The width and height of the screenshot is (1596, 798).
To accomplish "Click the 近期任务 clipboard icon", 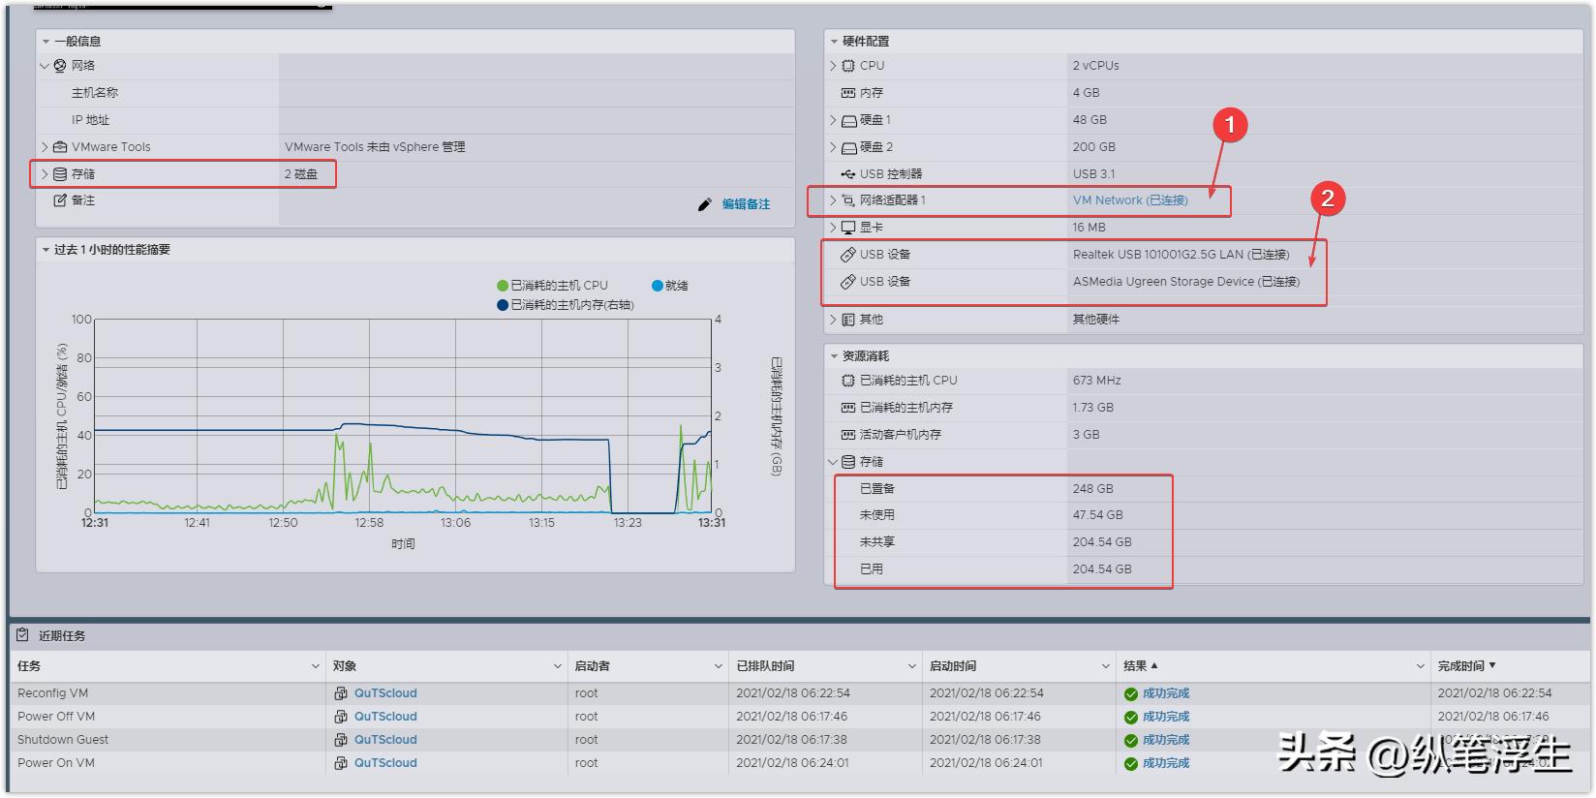I will coord(23,635).
